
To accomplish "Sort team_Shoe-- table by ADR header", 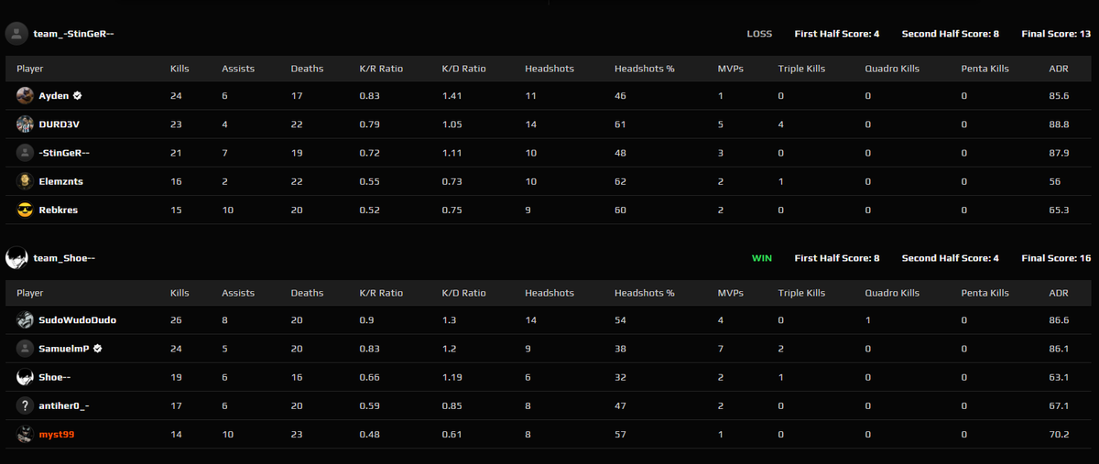I will coord(1058,293).
